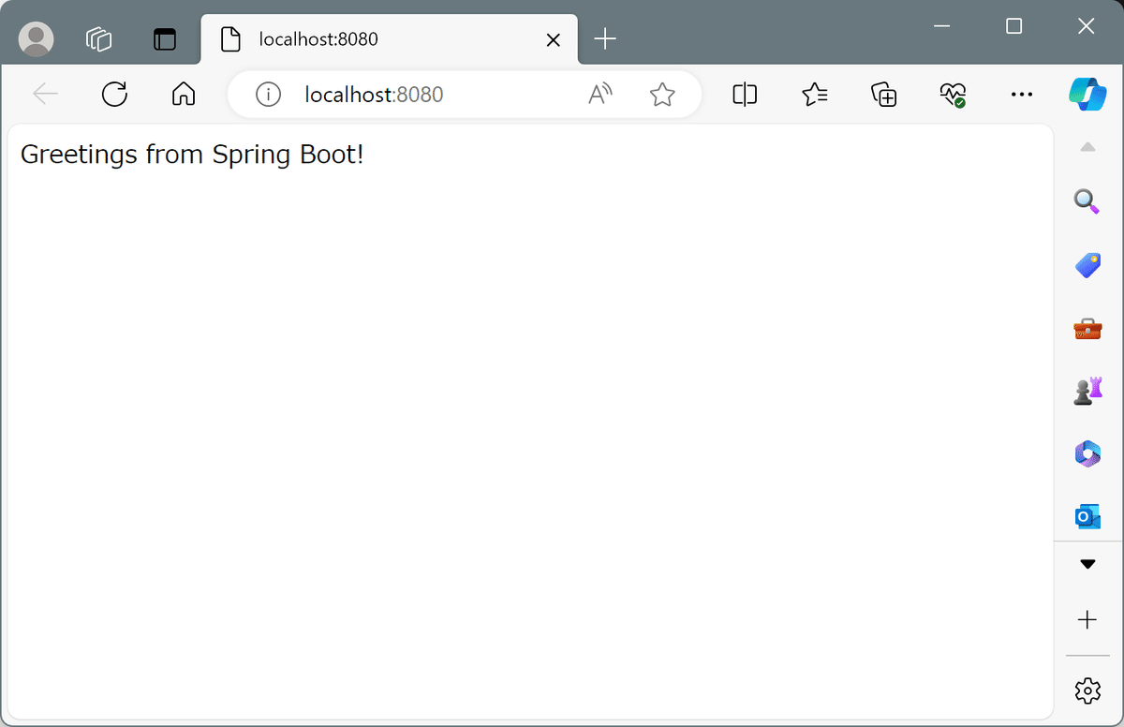
Task: Reload the localhost:8080 page
Action: [114, 94]
